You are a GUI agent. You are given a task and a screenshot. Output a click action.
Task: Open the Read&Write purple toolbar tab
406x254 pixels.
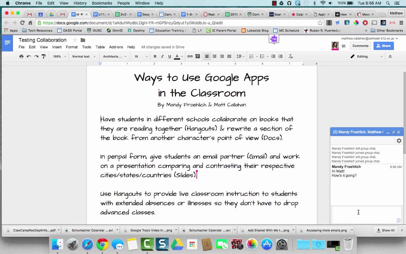pyautogui.click(x=274, y=39)
